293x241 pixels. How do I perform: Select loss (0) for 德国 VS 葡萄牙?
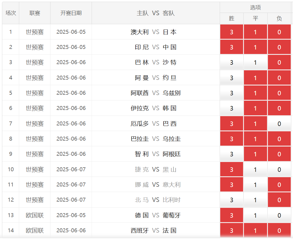point(279,215)
